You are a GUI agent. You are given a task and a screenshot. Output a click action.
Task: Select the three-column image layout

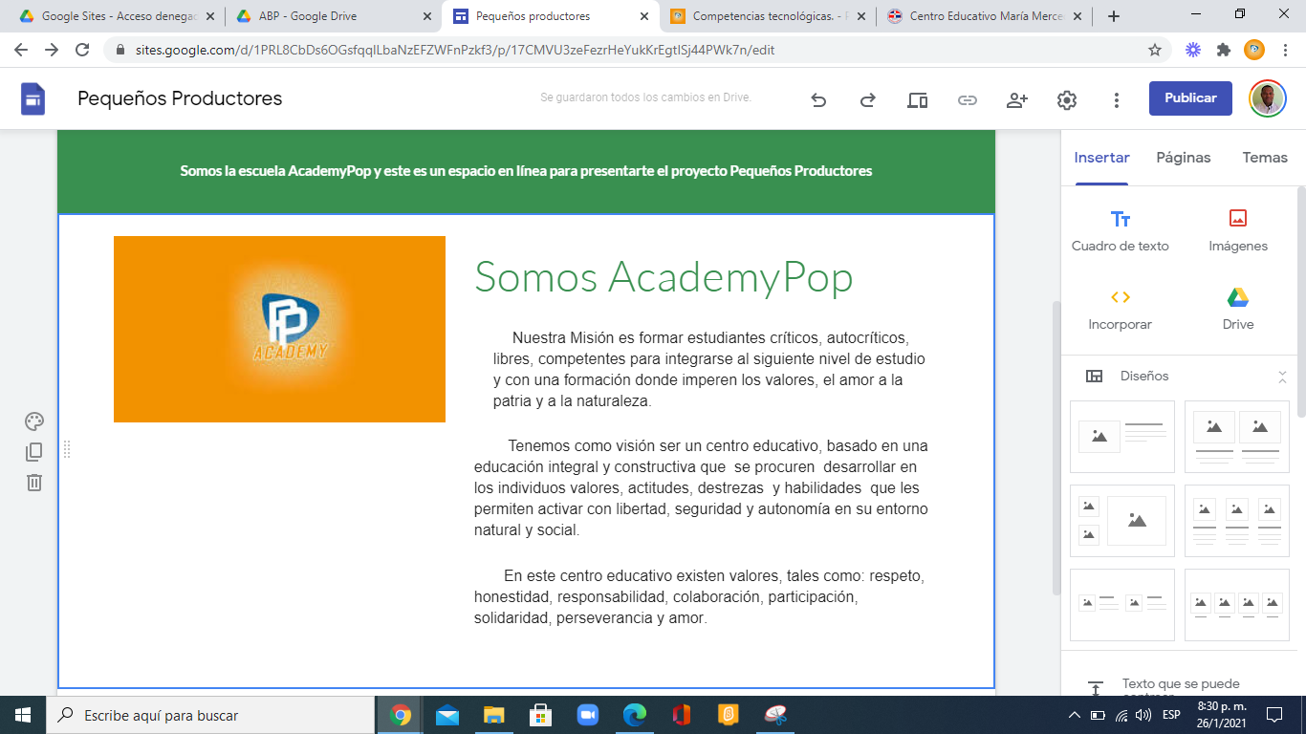point(1237,521)
